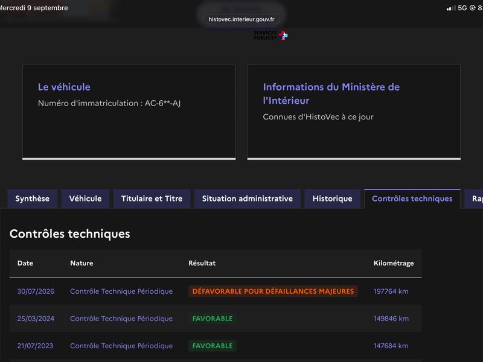
Task: Click the Kilométrage column header
Action: click(394, 263)
